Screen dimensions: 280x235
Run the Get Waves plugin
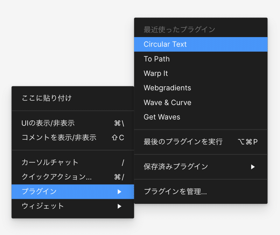(201, 117)
